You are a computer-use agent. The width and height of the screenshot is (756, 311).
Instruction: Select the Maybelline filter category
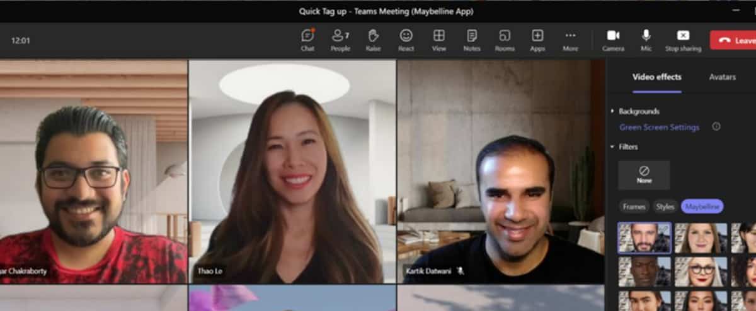point(702,206)
